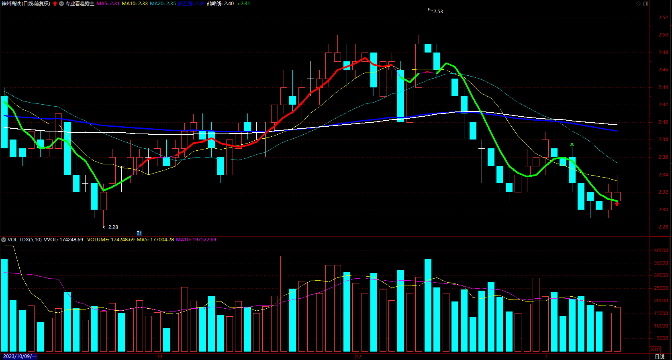672x360 pixels.
Task: Click stock title 神州高铁(日线.前复权)
Action: [x=26, y=4]
